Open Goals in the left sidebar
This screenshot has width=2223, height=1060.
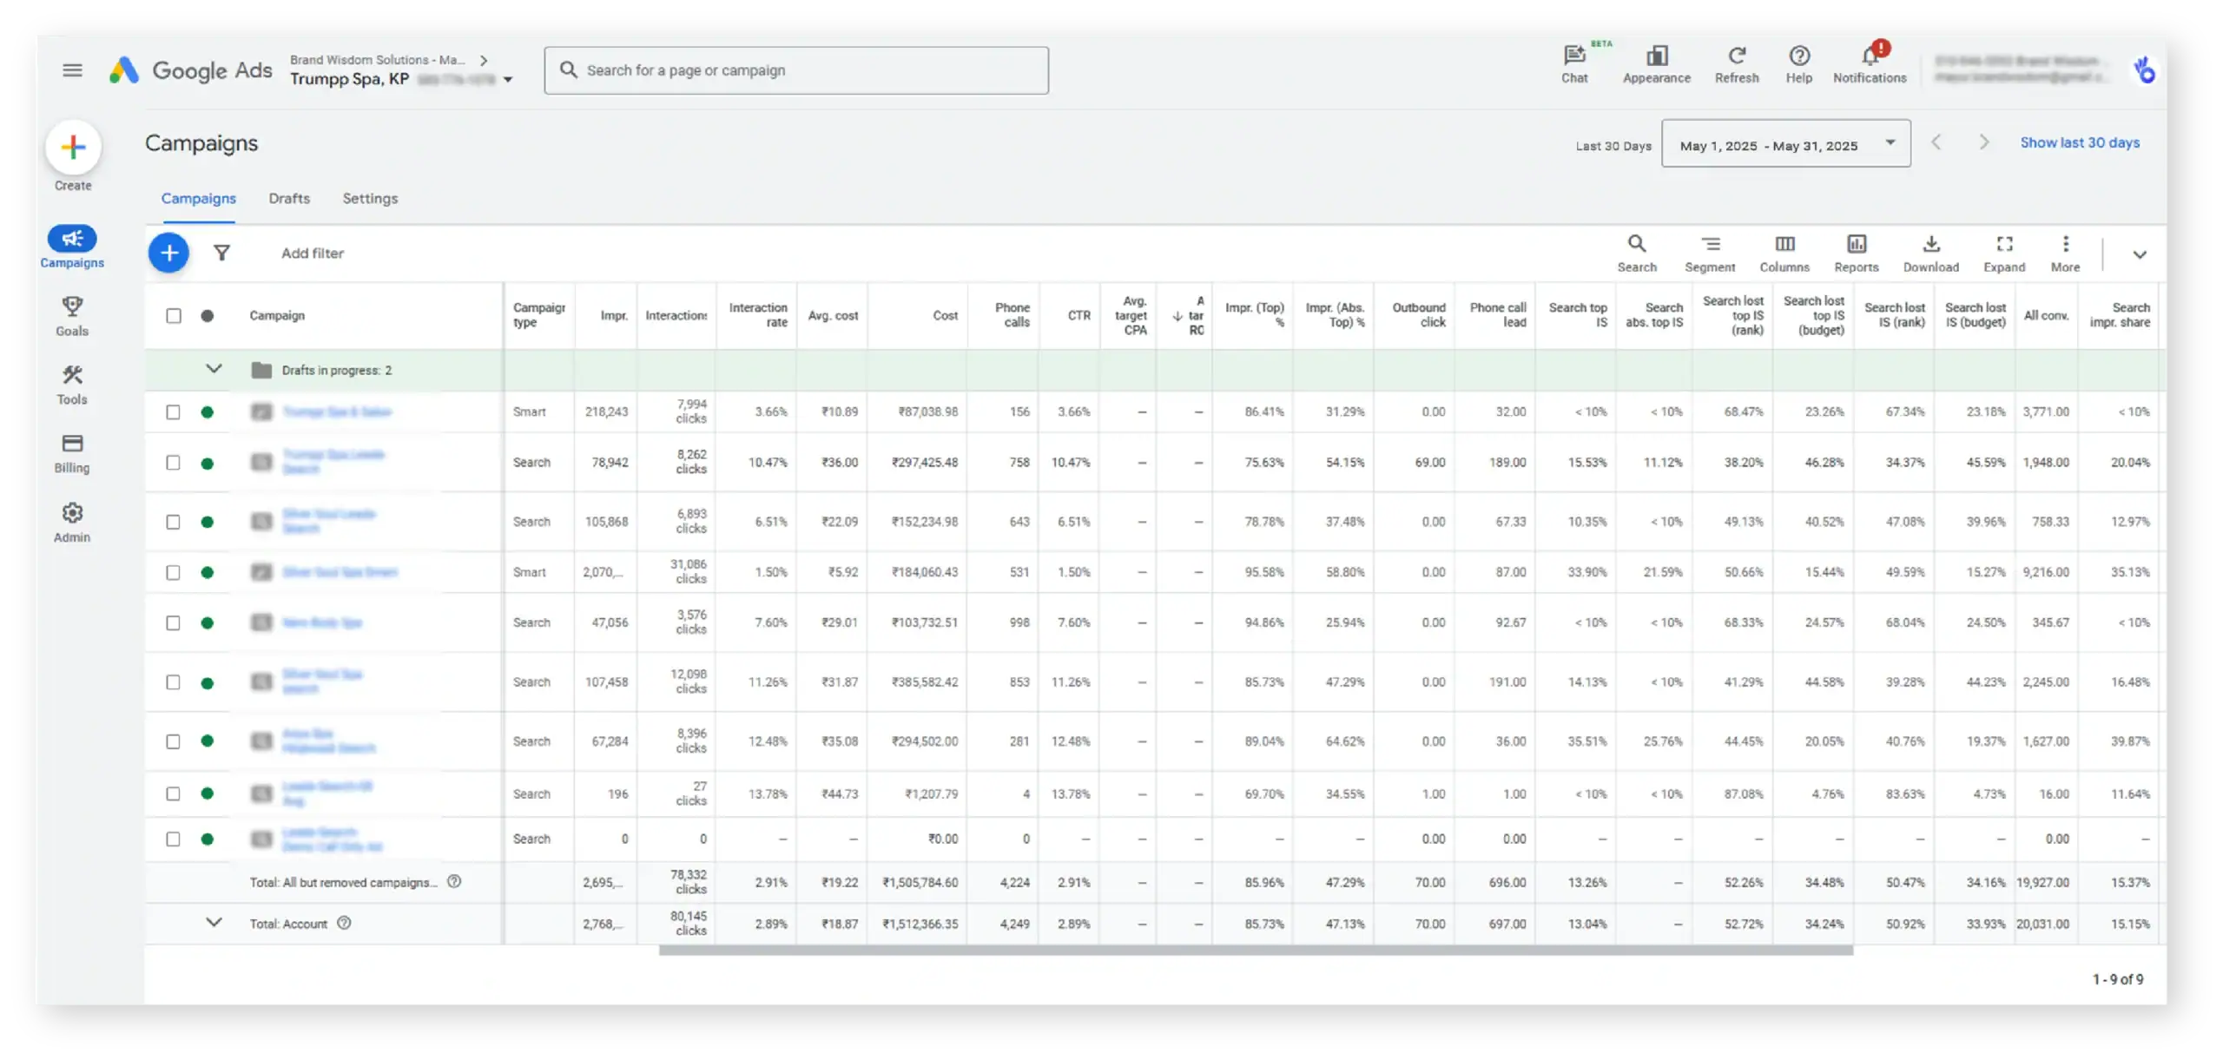[x=72, y=316]
